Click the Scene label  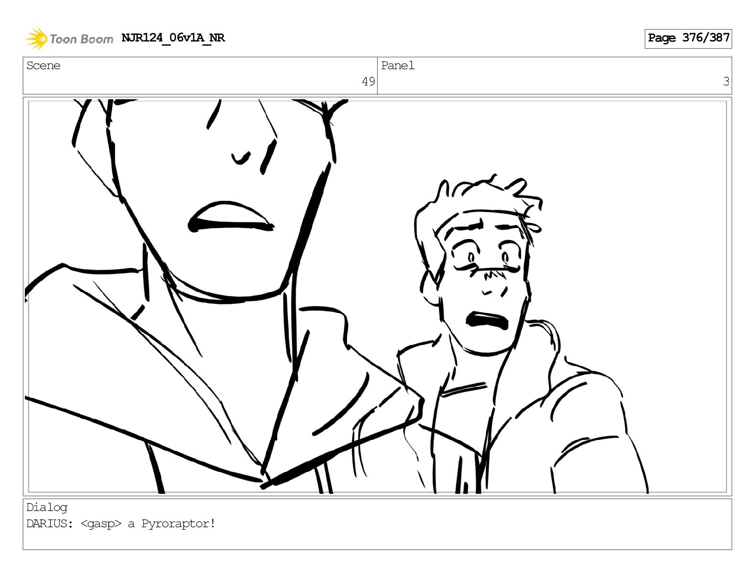click(x=43, y=66)
